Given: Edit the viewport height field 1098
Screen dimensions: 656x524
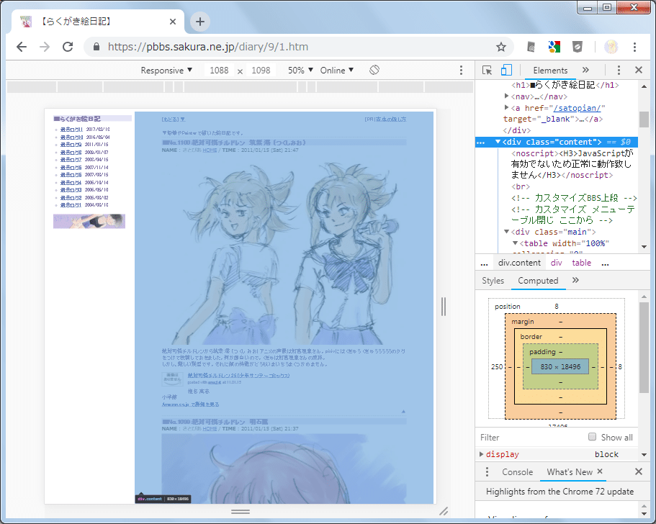Looking at the screenshot, I should 261,71.
